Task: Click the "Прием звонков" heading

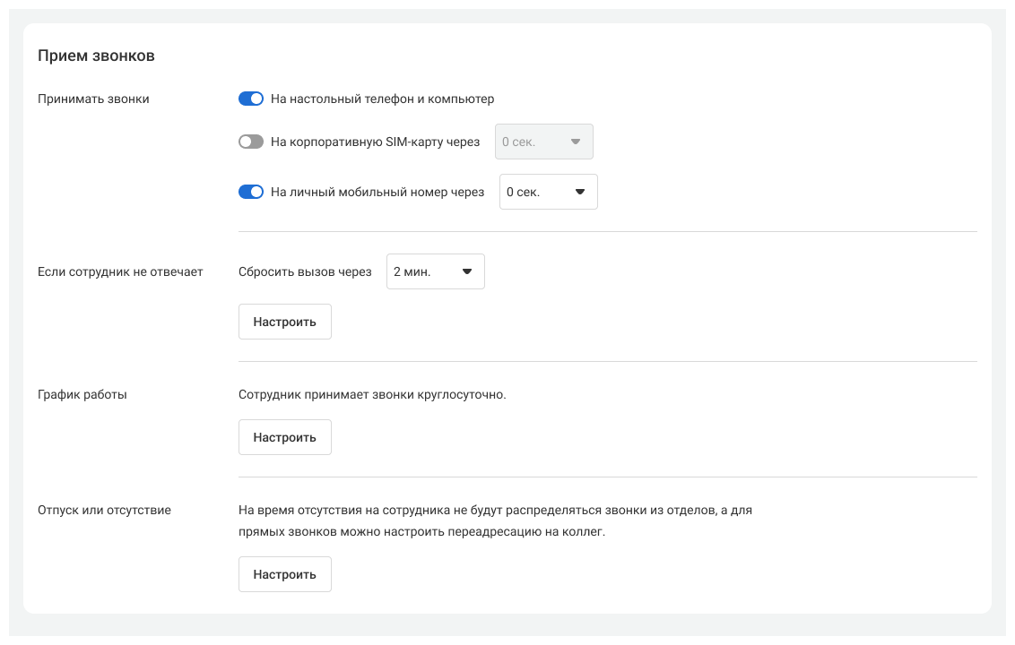Action: 96,56
